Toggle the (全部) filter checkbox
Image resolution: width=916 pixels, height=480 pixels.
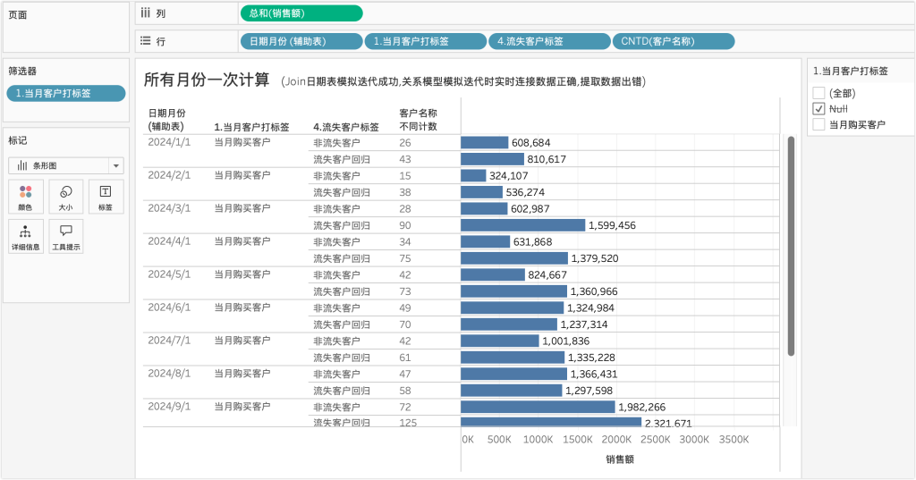pos(818,93)
